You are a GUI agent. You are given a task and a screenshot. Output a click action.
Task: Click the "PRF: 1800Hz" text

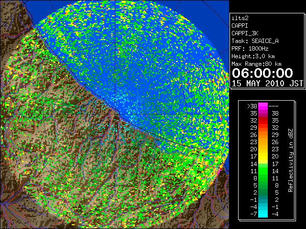click(250, 49)
